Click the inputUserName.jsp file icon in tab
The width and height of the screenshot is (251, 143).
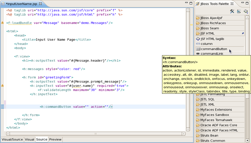[3, 4]
